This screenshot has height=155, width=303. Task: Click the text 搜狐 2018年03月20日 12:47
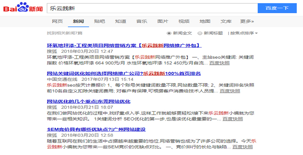pyautogui.click(x=80, y=51)
